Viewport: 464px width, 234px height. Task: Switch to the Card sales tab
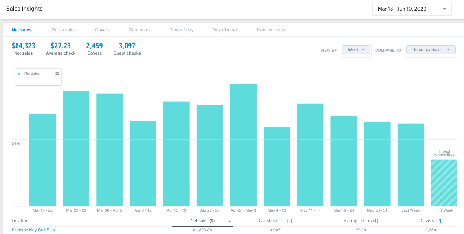point(140,29)
